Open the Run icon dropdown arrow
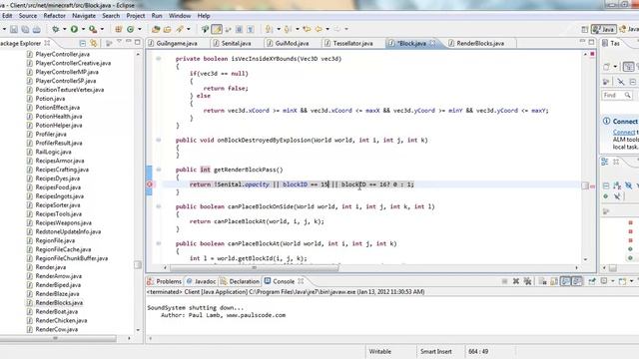Viewport: 639px width, 359px height. tap(83, 29)
